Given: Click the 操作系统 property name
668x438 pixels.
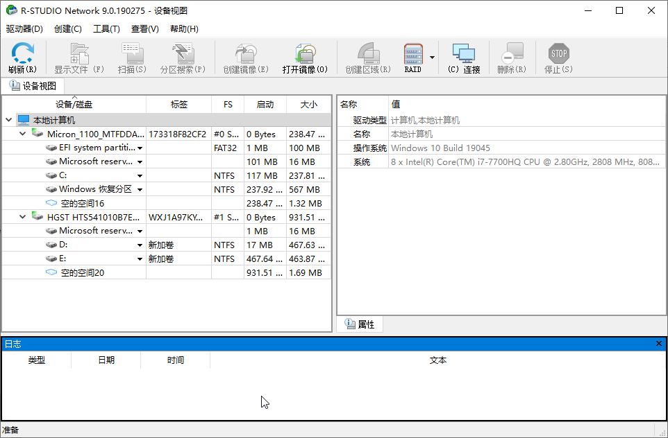Looking at the screenshot, I should pyautogui.click(x=370, y=148).
